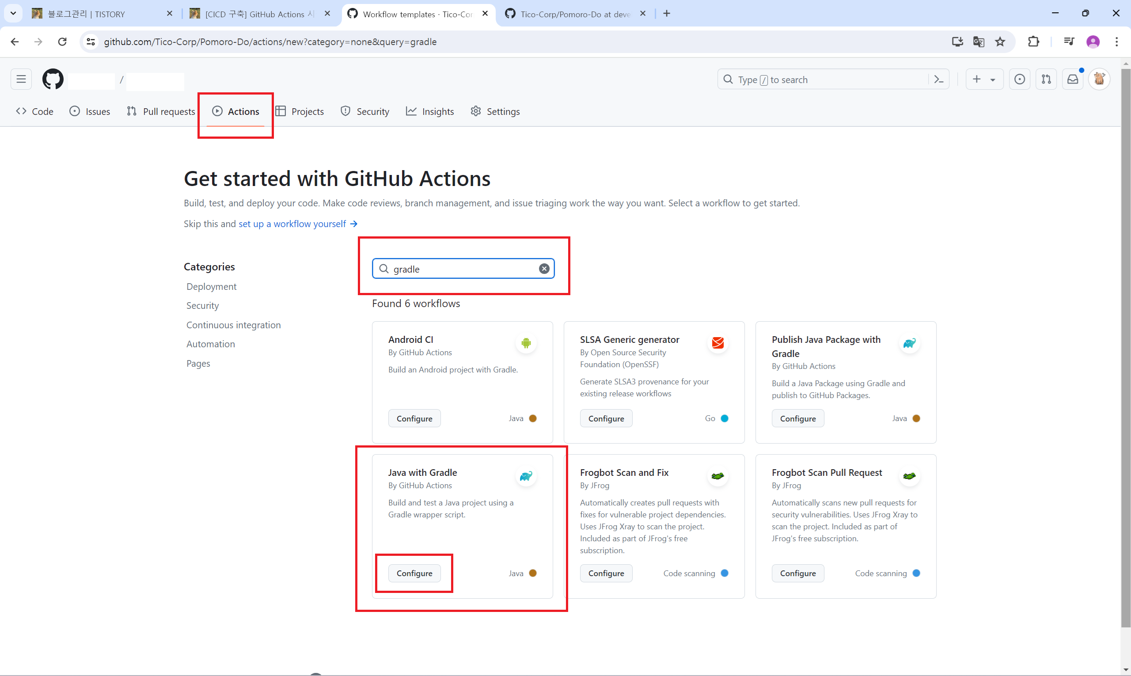Open the browser extensions puzzle icon
1131x676 pixels.
(x=1033, y=42)
